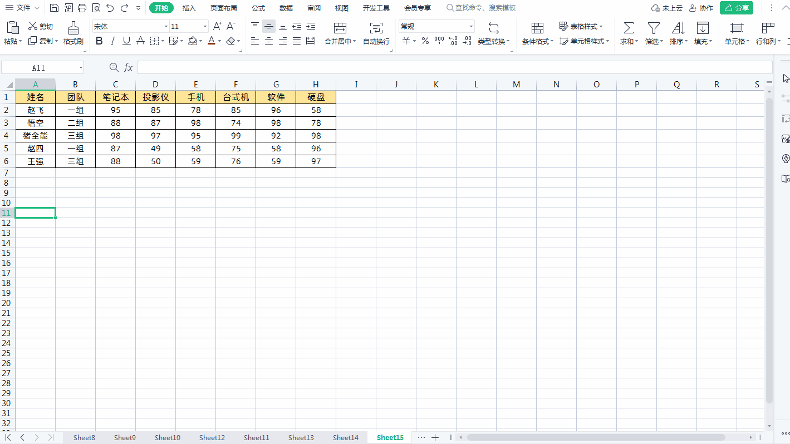Switch to the 公式 Formulas tab

pos(258,8)
